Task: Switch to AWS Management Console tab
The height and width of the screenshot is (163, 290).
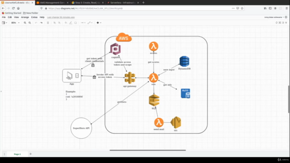Action: click(53, 3)
